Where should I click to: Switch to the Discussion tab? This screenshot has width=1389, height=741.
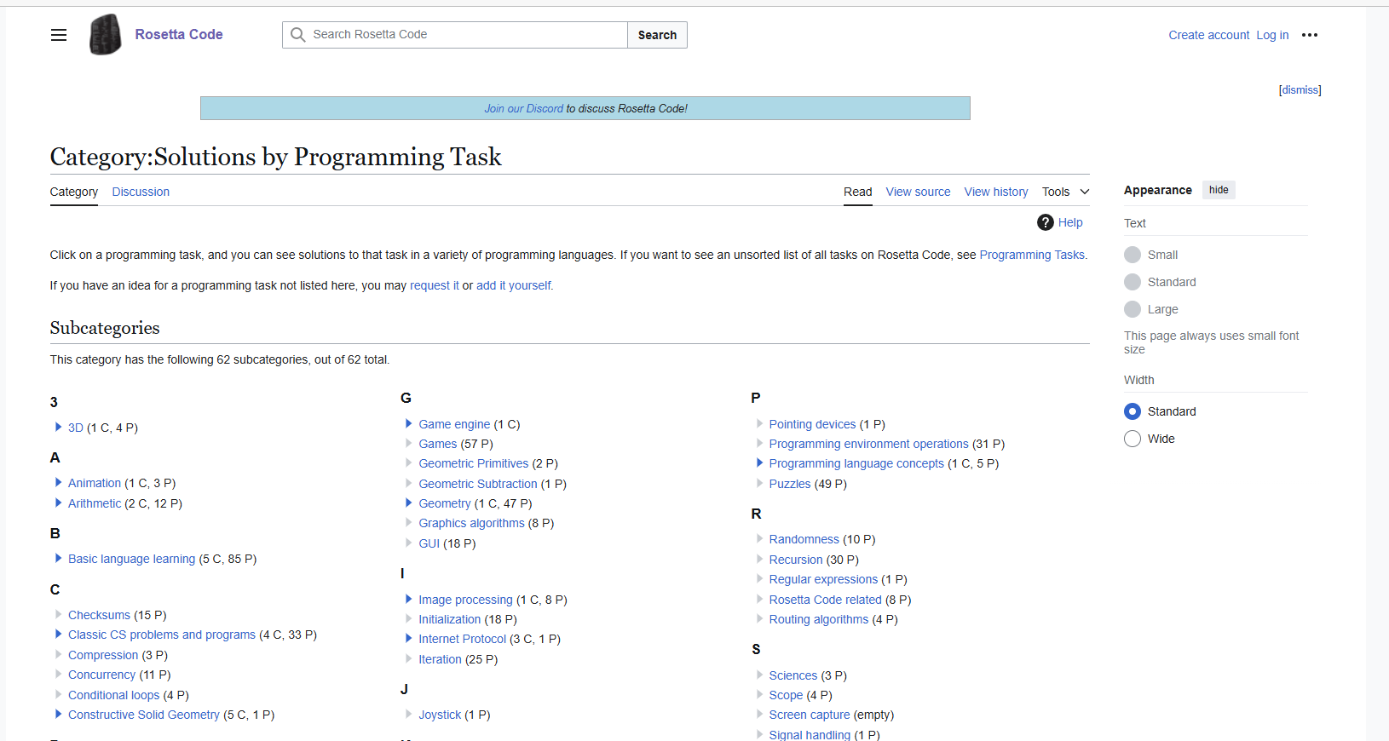[141, 192]
